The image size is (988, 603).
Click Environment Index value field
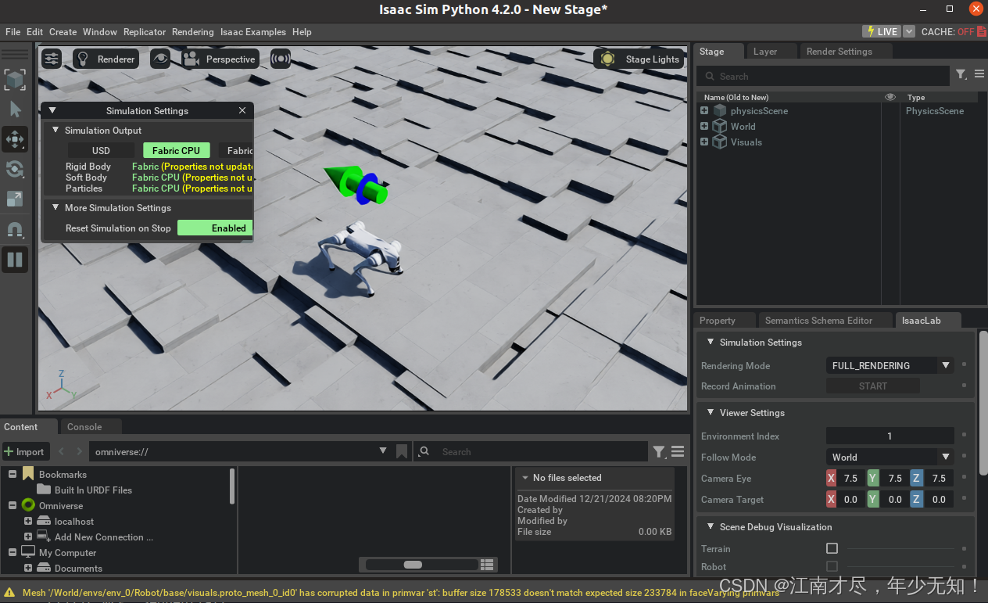click(890, 436)
